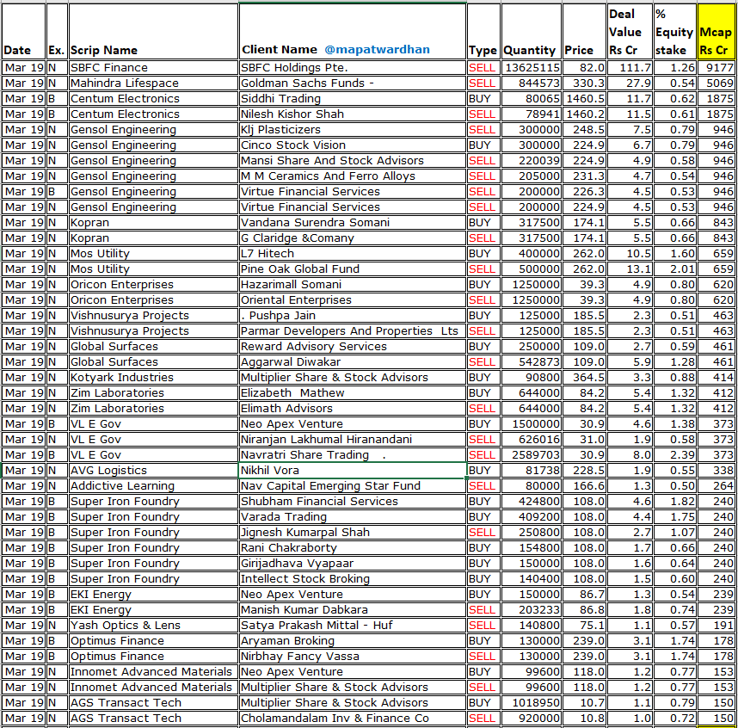Click the 'Type' column header
Screen dimensions: 738x728
pos(484,32)
